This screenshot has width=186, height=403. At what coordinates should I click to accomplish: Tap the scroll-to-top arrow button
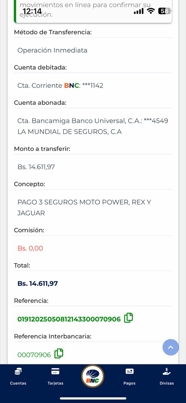click(x=171, y=347)
